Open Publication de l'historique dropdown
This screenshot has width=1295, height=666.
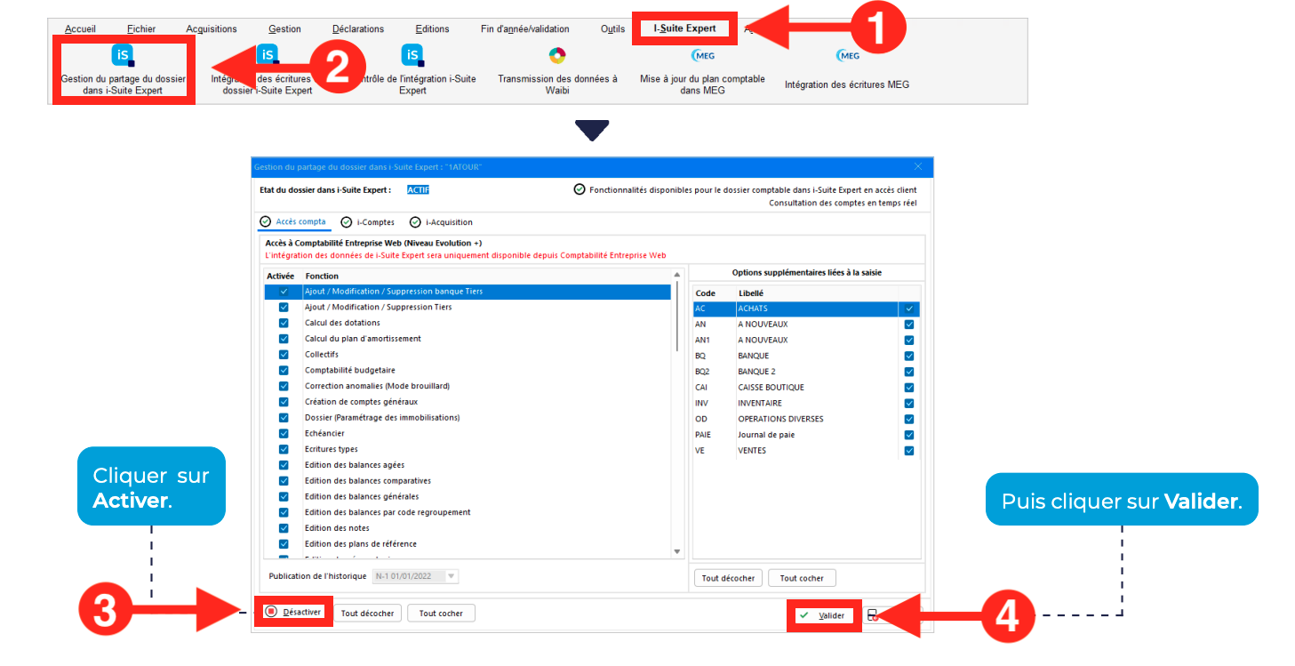point(416,576)
